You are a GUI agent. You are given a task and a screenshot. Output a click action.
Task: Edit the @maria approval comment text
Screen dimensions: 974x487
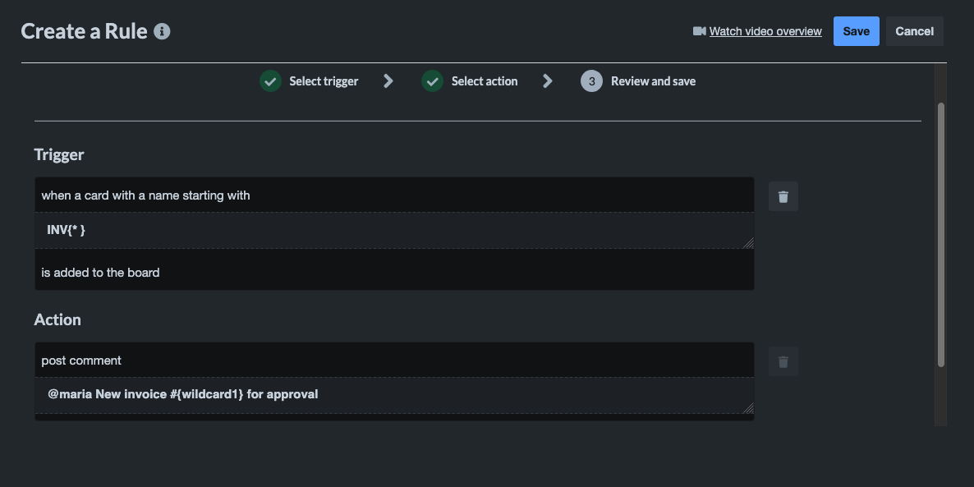tap(394, 393)
